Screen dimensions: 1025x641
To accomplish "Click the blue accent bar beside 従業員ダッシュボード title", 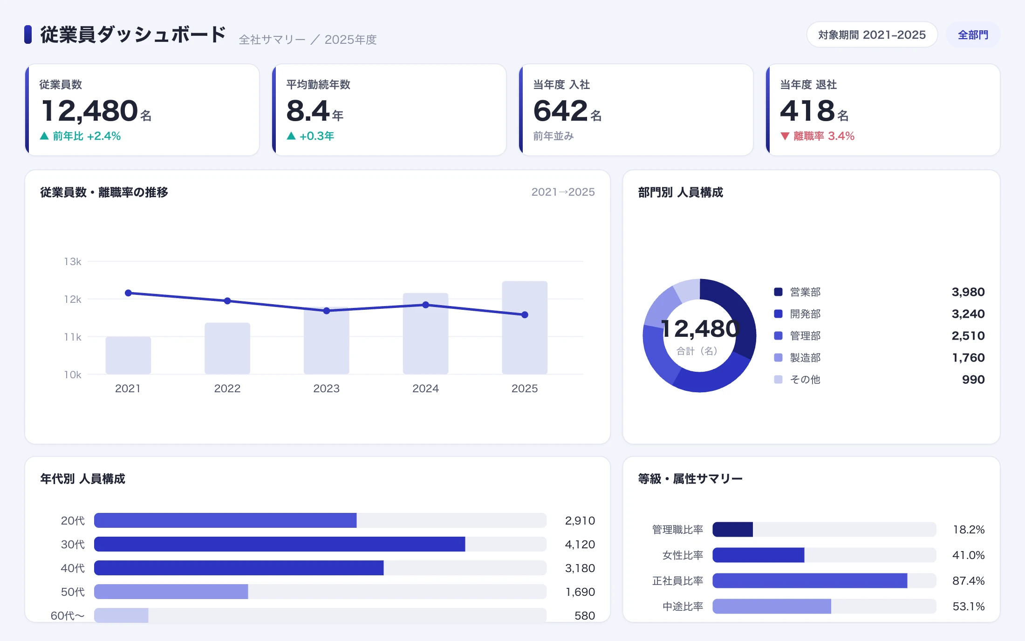I will pyautogui.click(x=28, y=34).
